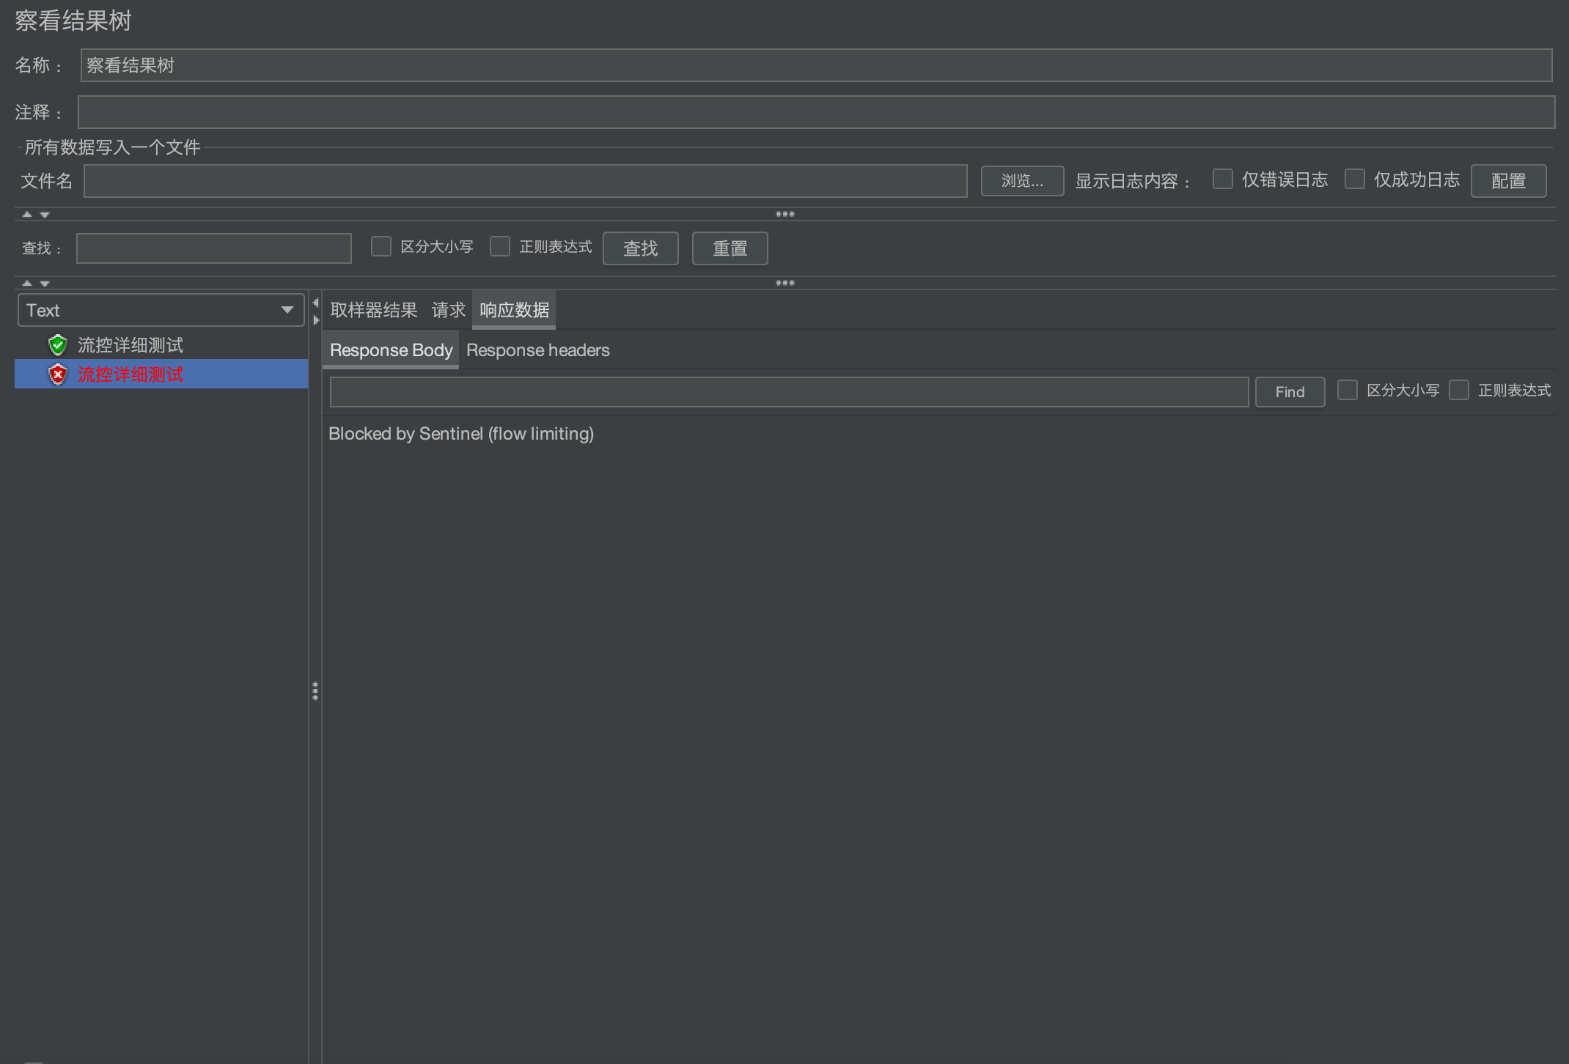Select the failed red 流控详细测试 row
The image size is (1569, 1064).
coord(161,374)
